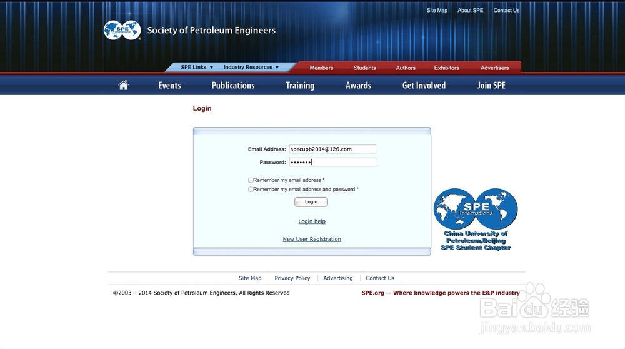This screenshot has height=349, width=625.
Task: Click the SPE.org tagline text in footer
Action: 441,293
